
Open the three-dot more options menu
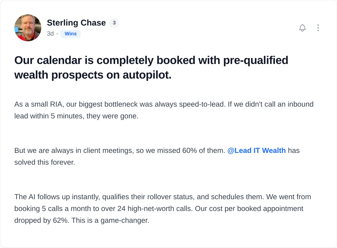tap(318, 28)
